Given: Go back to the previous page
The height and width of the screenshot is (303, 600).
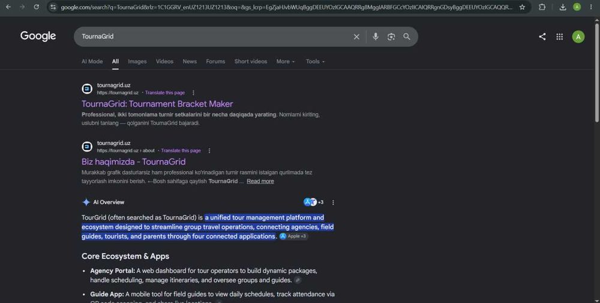Looking at the screenshot, I should (x=8, y=7).
